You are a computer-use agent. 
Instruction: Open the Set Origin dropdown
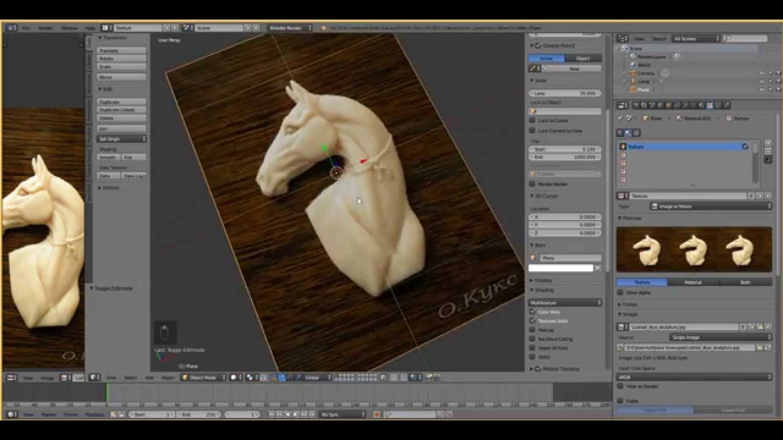pyautogui.click(x=122, y=139)
